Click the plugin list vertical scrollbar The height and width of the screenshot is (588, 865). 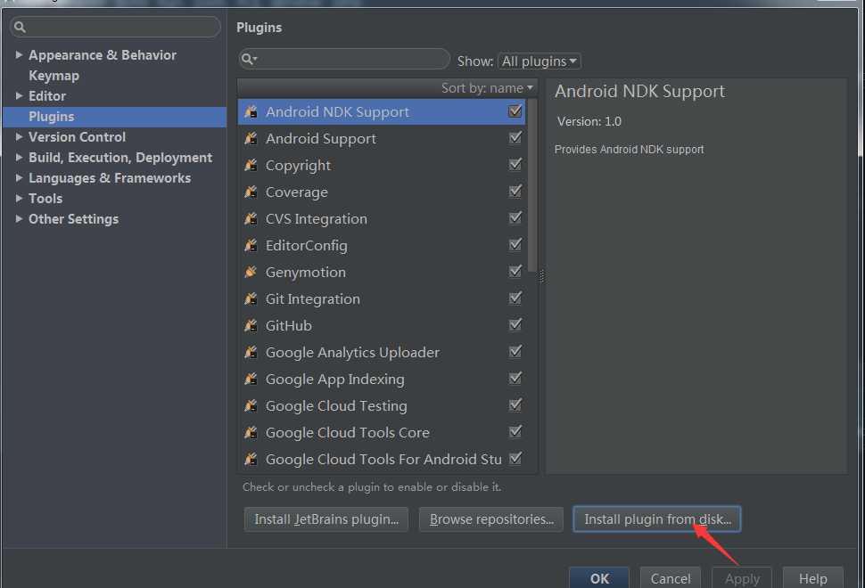[x=532, y=185]
